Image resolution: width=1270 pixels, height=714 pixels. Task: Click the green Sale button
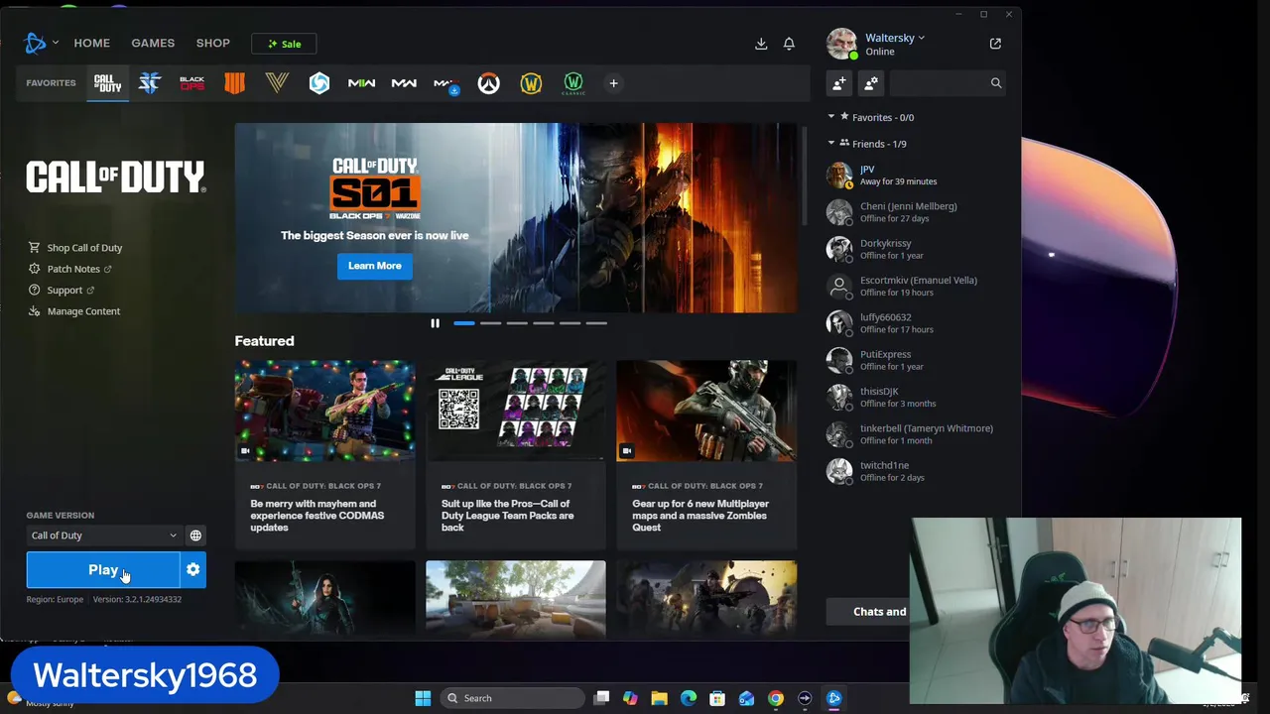(x=284, y=44)
